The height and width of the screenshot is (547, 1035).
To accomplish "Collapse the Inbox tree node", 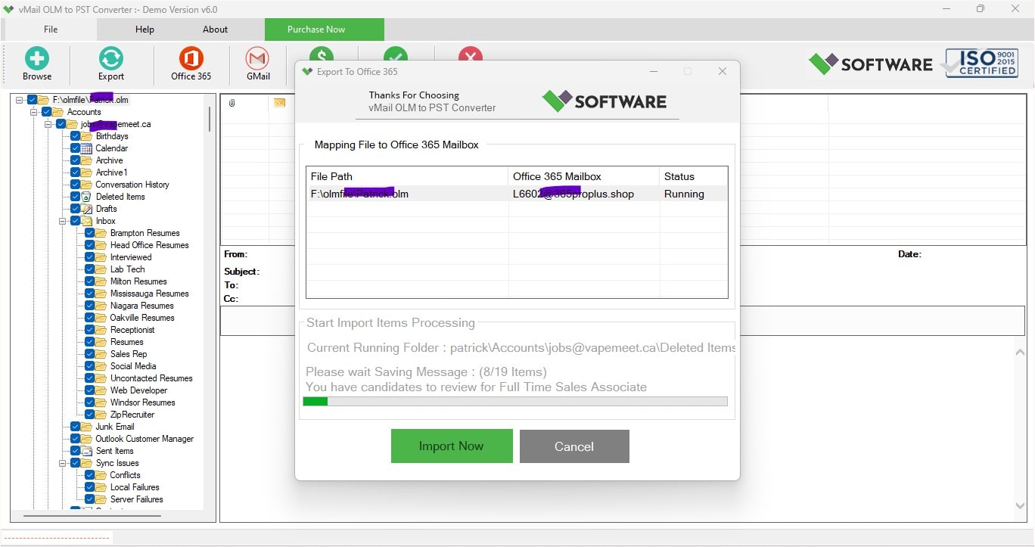I will [x=63, y=221].
